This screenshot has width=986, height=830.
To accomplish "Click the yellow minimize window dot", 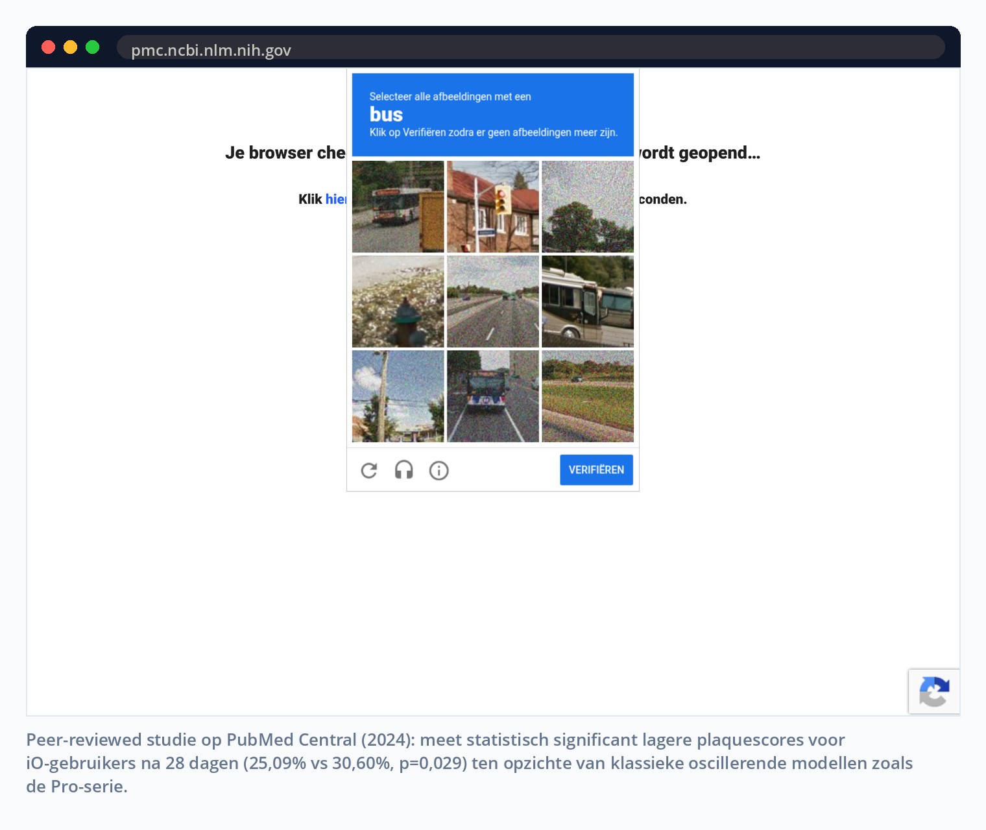I will [70, 47].
